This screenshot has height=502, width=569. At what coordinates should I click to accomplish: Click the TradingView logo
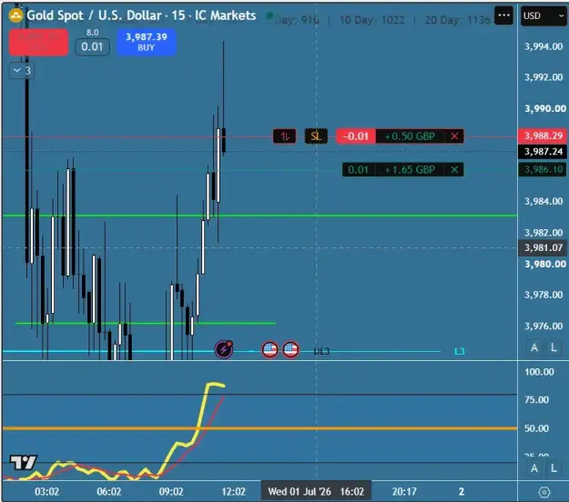(x=24, y=462)
